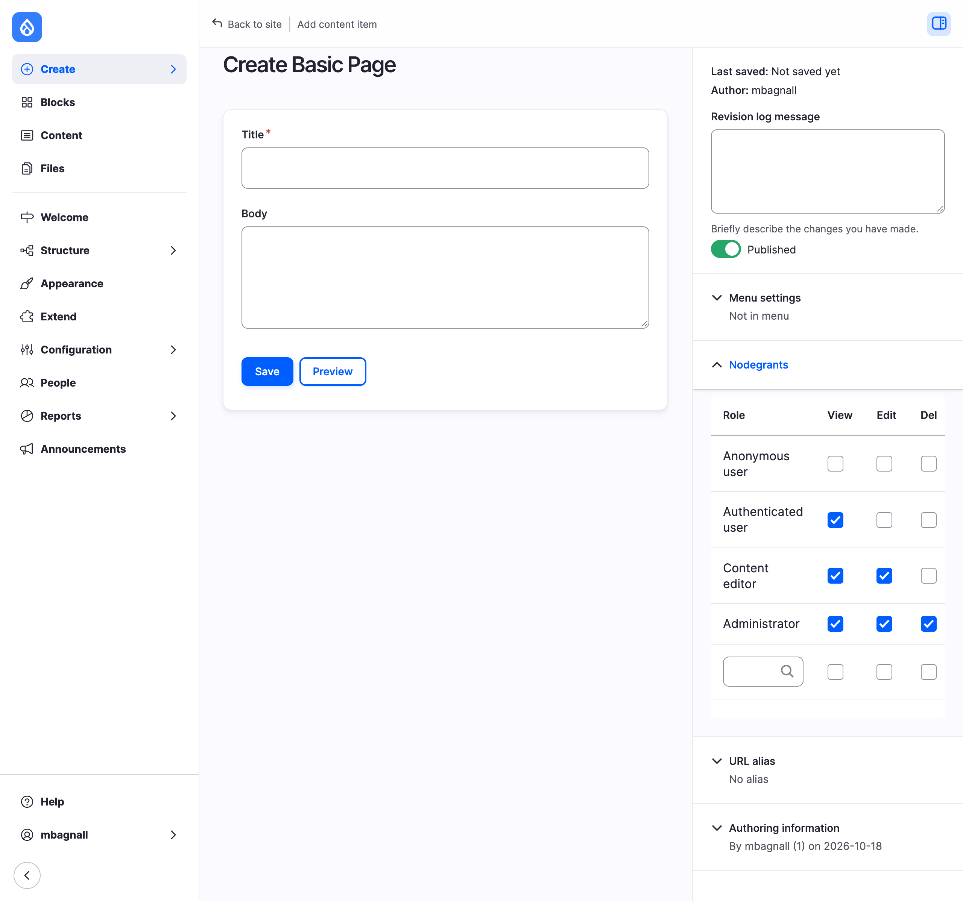Click the role search input field

pos(763,672)
